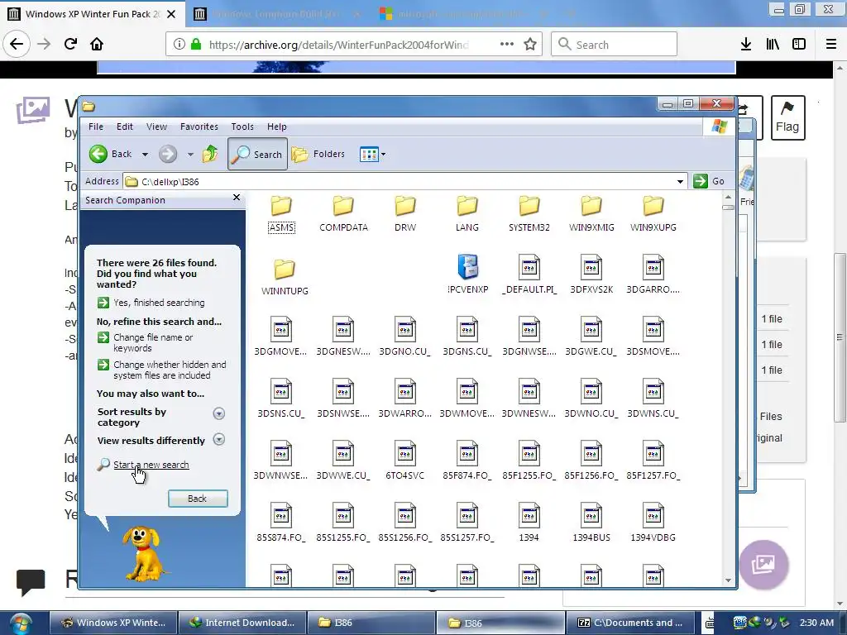Reload the Firefox page
Viewport: 847px width, 635px height.
(70, 44)
